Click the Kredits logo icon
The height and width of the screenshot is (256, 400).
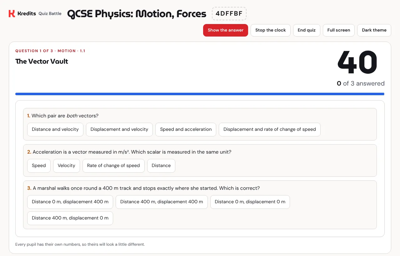click(x=12, y=13)
